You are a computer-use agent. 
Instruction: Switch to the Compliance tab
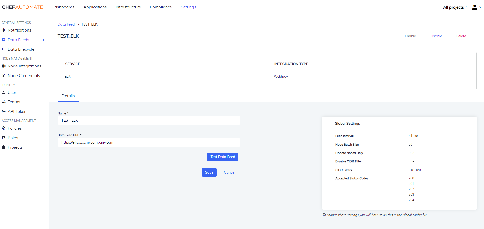coord(161,7)
